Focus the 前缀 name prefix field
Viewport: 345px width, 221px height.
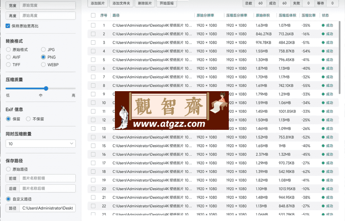(48, 178)
